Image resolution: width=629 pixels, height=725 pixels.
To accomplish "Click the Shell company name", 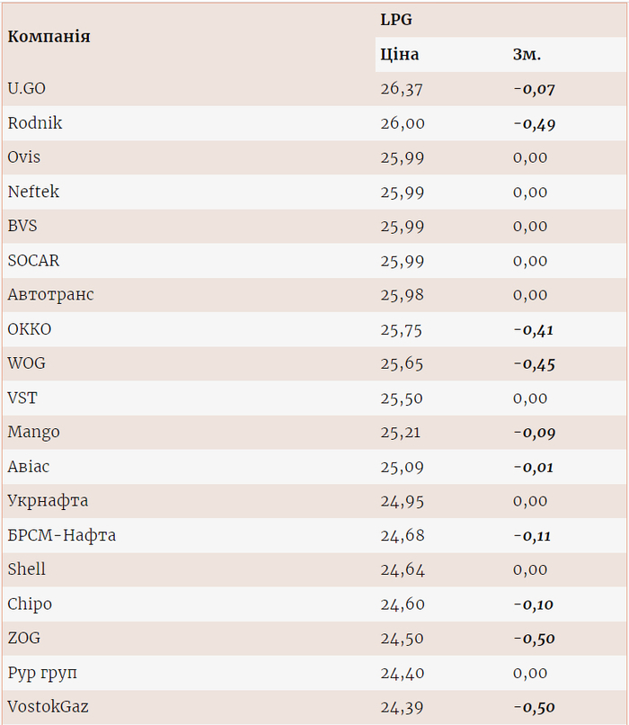I will tap(27, 569).
